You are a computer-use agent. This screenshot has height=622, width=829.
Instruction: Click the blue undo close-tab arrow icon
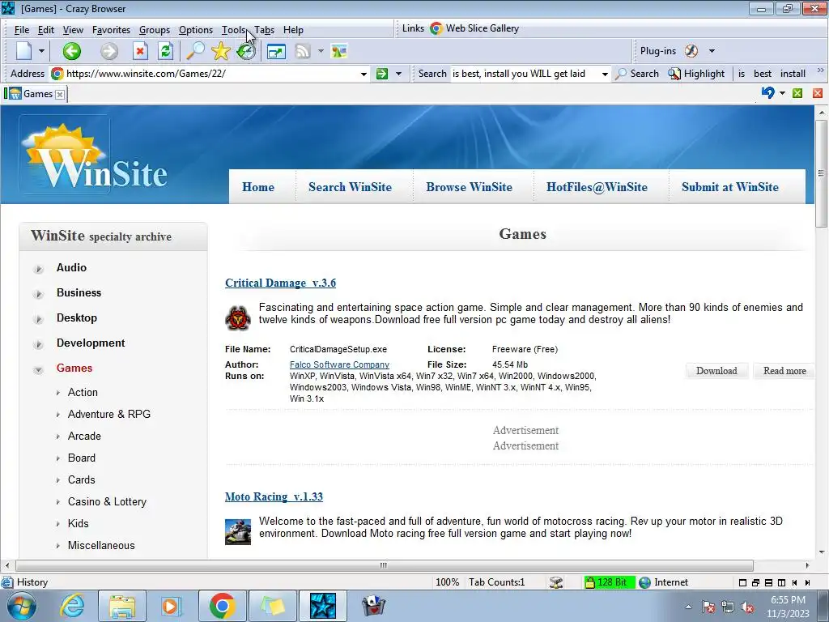click(x=767, y=93)
